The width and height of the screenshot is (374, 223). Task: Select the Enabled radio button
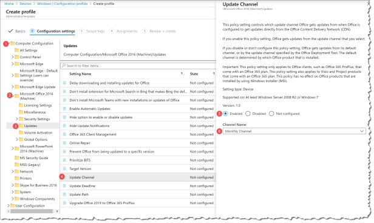225,114
